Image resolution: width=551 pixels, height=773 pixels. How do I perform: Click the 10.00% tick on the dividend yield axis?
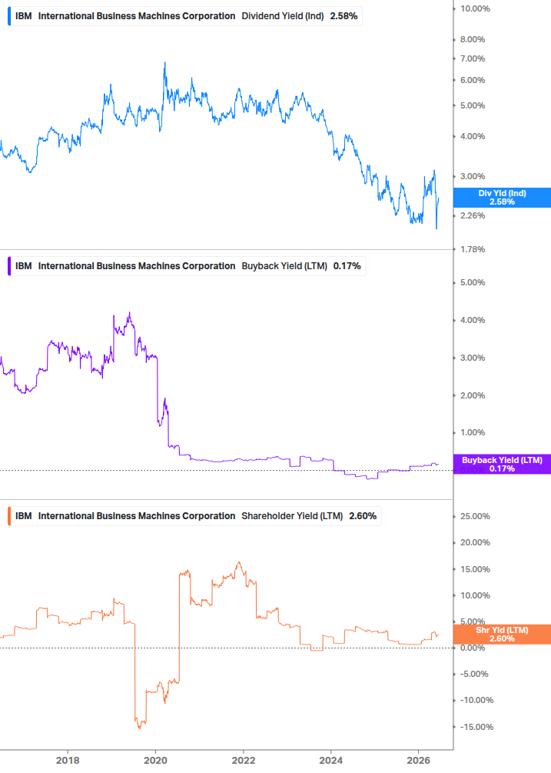[x=475, y=9]
